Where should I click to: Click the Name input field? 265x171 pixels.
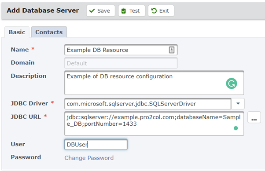coord(121,50)
